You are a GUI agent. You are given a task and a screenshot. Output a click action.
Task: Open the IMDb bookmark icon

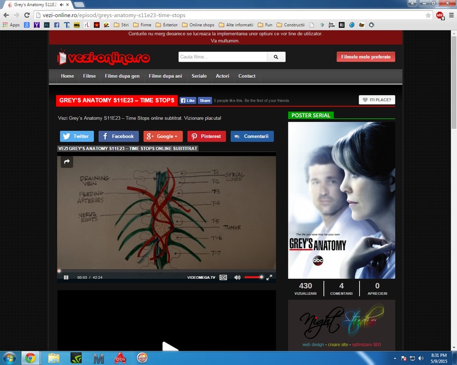point(77,25)
